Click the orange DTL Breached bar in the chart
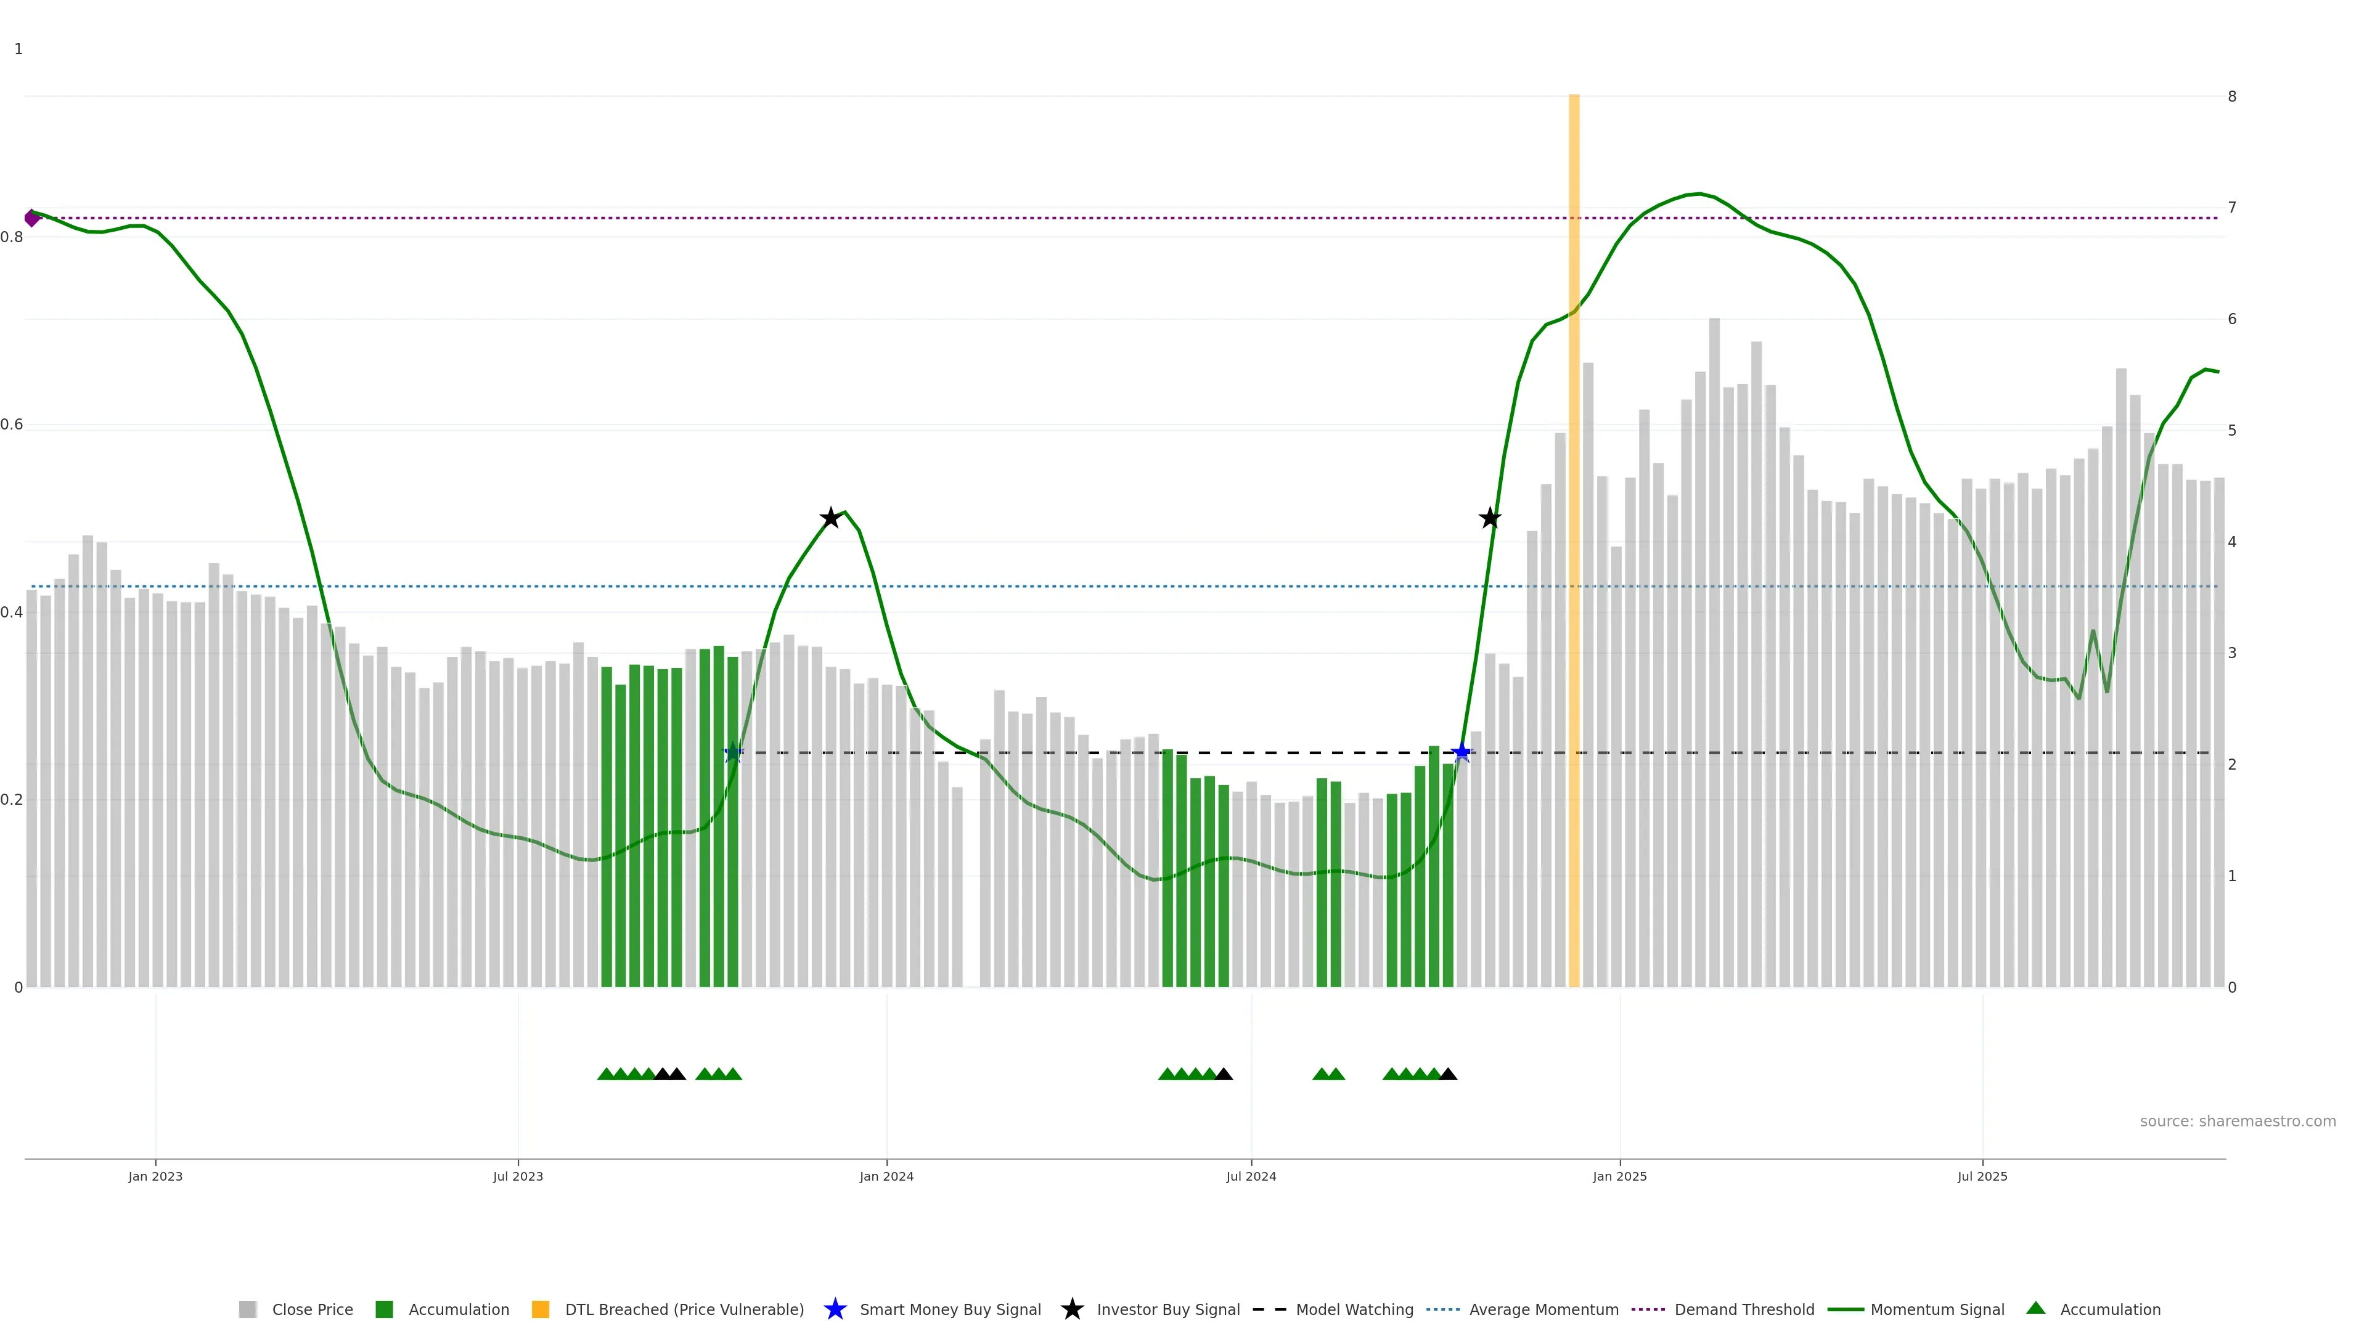 click(1573, 551)
